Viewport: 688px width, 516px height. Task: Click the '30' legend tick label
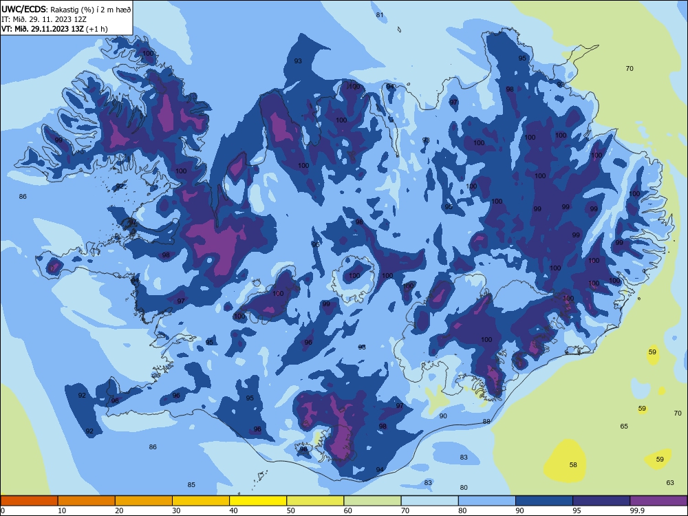pos(176,510)
